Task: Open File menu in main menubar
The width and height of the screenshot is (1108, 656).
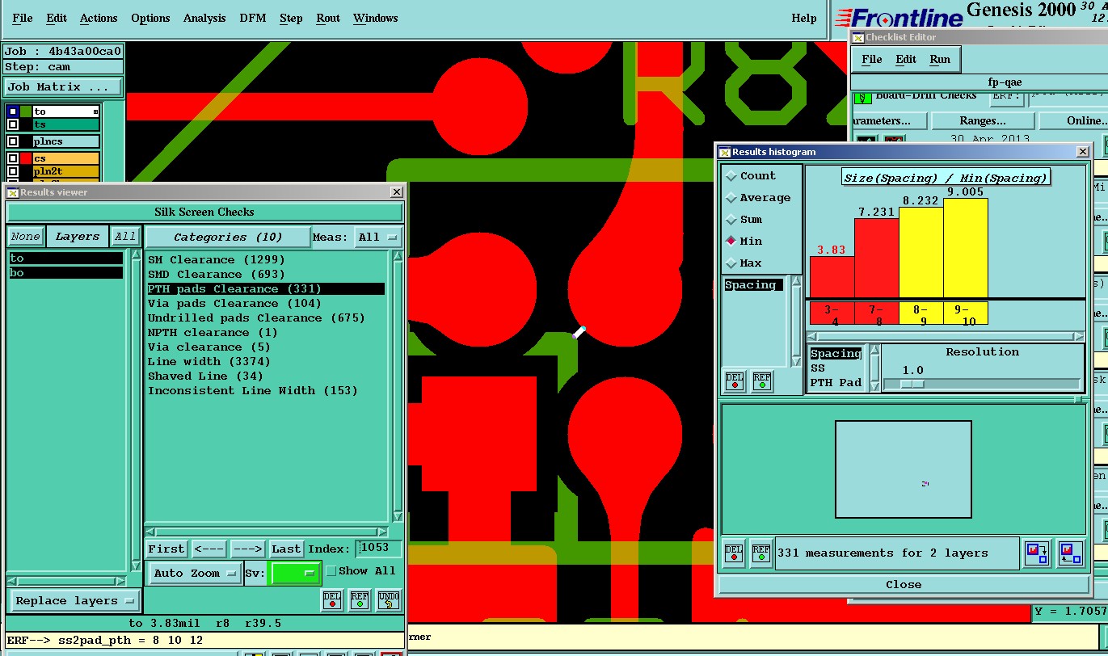Action: [x=23, y=18]
